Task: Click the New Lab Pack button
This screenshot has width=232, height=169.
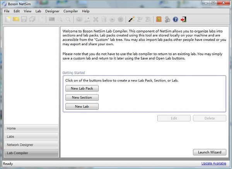Action: click(82, 88)
